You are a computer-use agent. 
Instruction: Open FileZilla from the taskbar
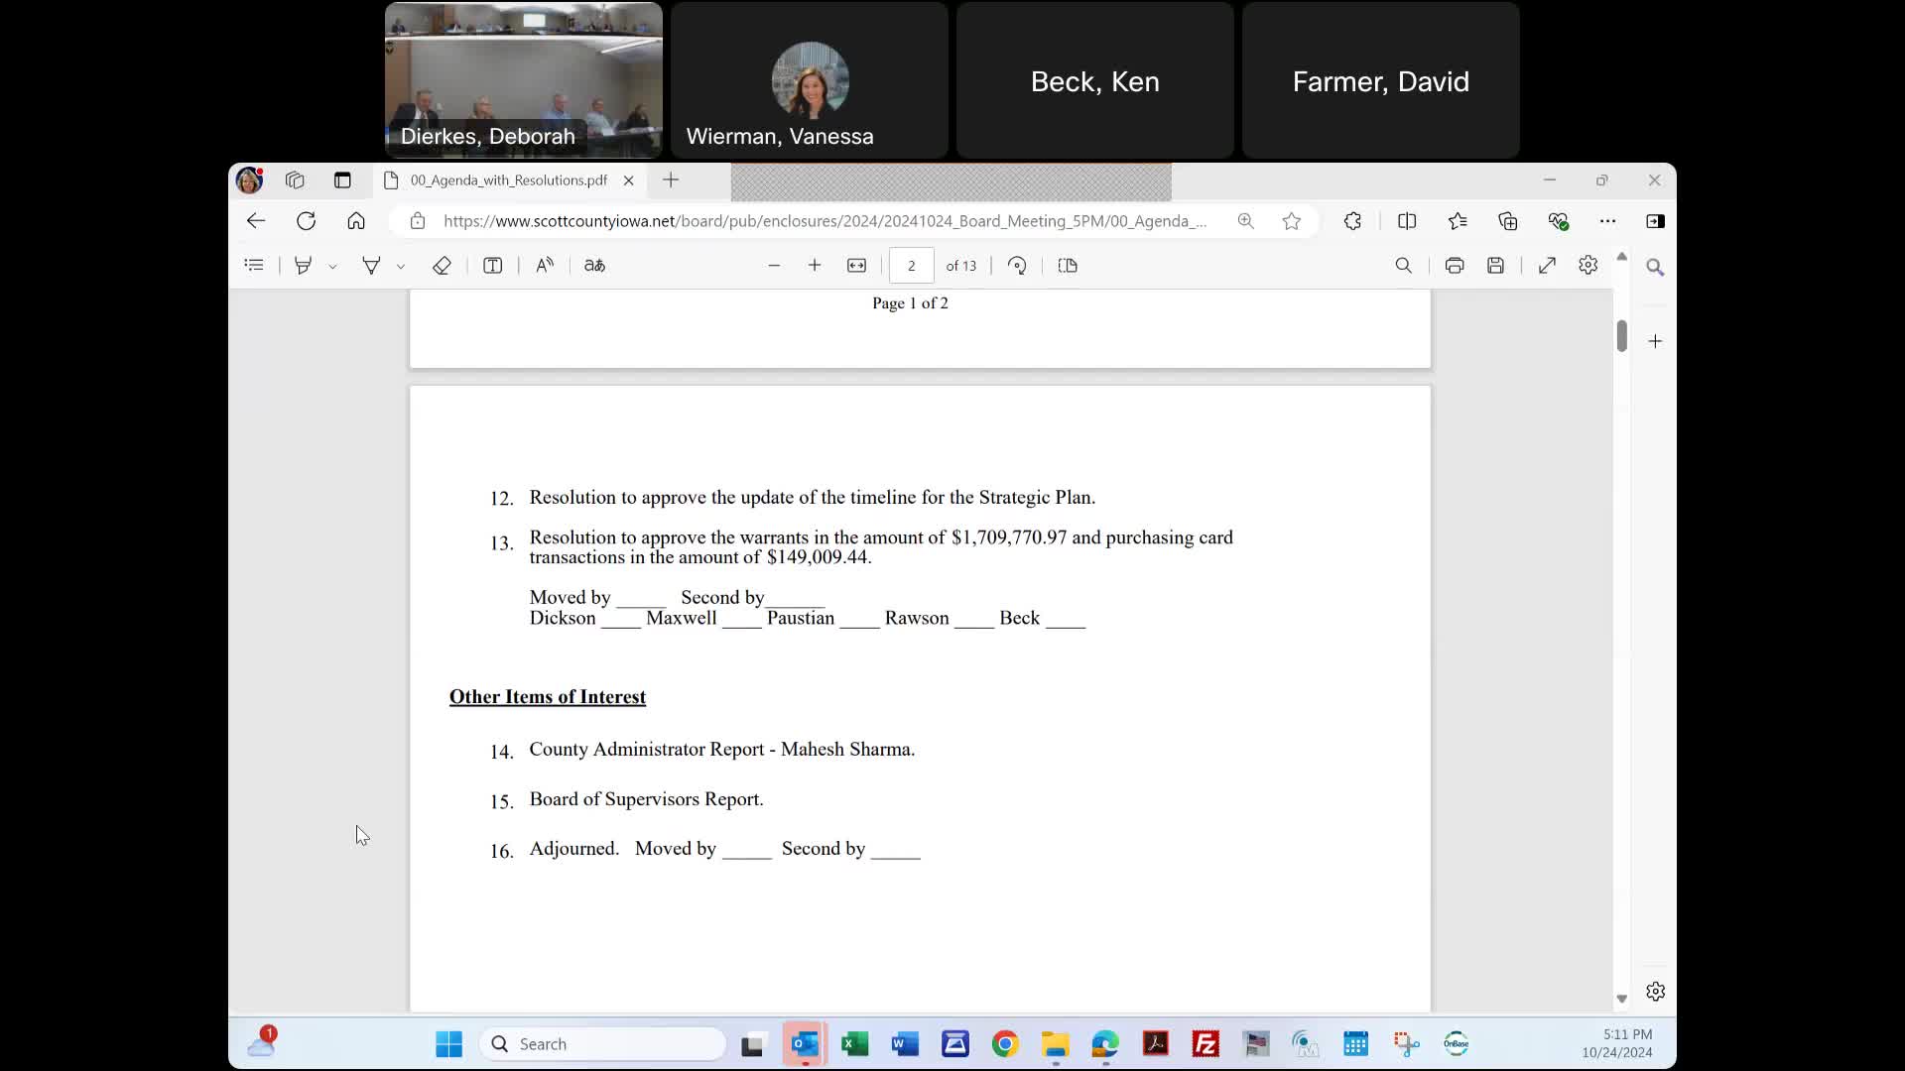click(x=1206, y=1043)
